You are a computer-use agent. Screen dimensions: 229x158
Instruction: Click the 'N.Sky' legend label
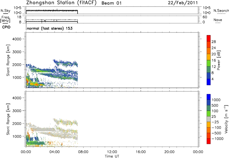(x=5, y=11)
